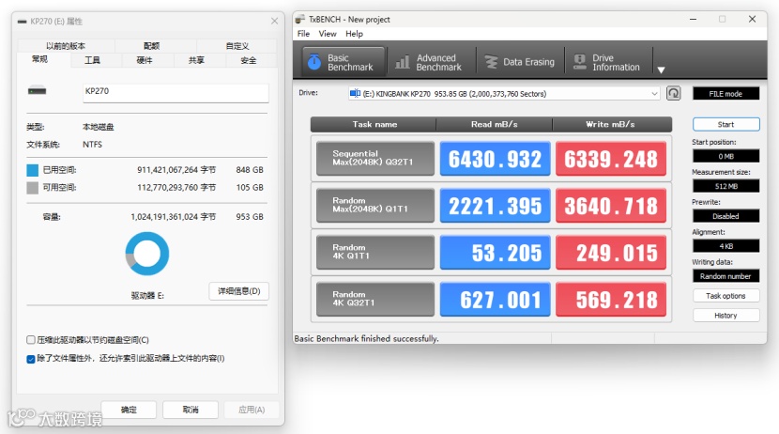The height and width of the screenshot is (434, 779).
Task: Click the disk drive icon in properties
Action: [38, 90]
